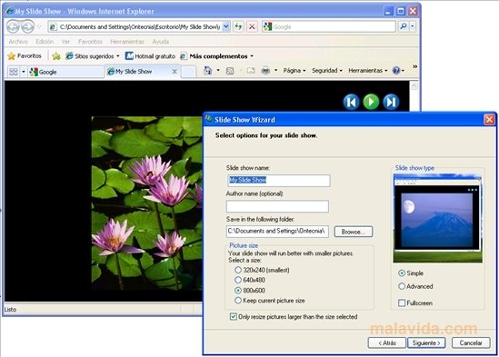Open the Archivo menu
499x357 pixels.
(18, 42)
